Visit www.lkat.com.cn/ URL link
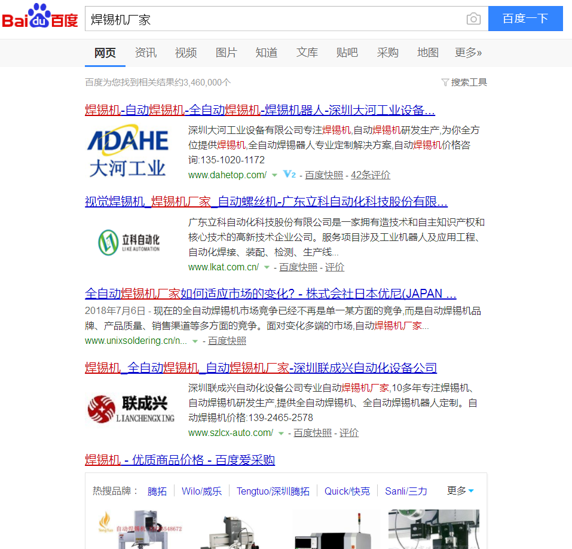This screenshot has width=572, height=549. tap(224, 267)
